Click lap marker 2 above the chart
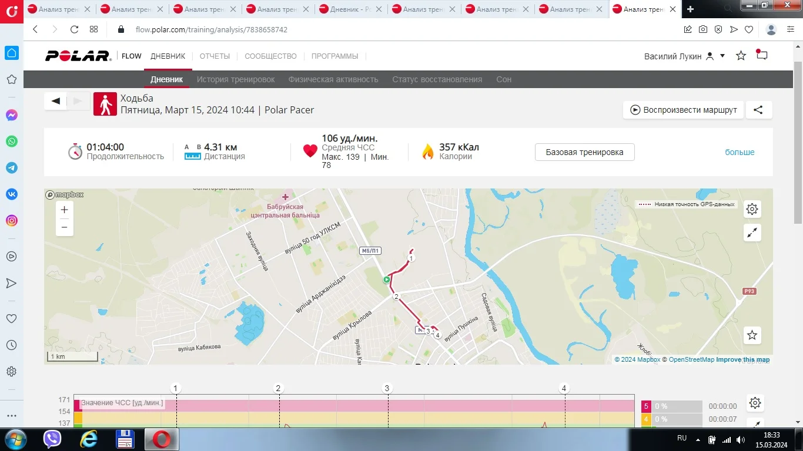This screenshot has width=803, height=451. 279,388
